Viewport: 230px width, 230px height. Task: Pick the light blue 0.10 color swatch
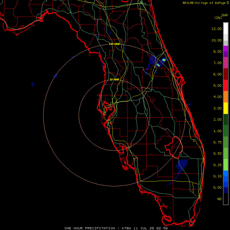pos(226,173)
